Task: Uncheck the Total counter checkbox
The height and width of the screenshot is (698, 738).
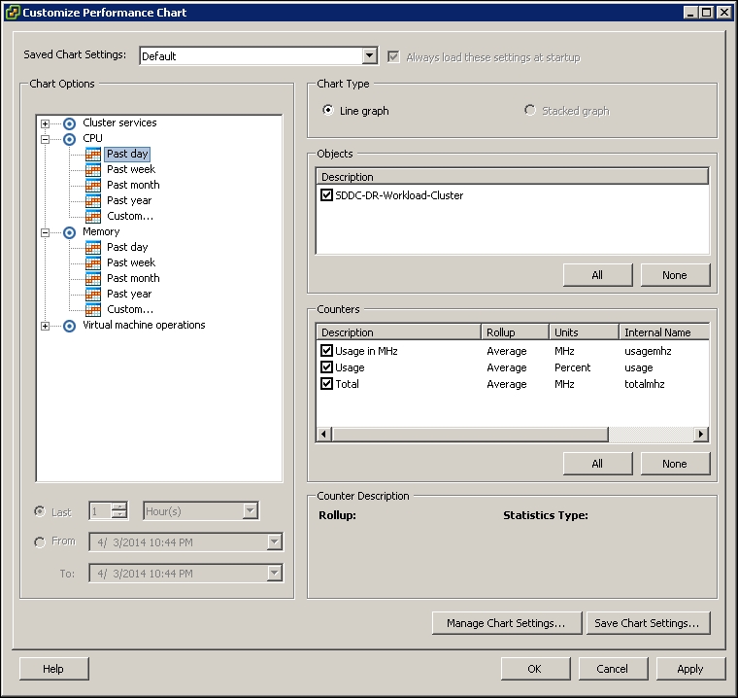Action: (x=326, y=384)
